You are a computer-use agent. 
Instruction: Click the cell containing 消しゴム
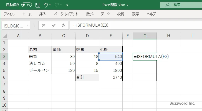(x=40, y=64)
